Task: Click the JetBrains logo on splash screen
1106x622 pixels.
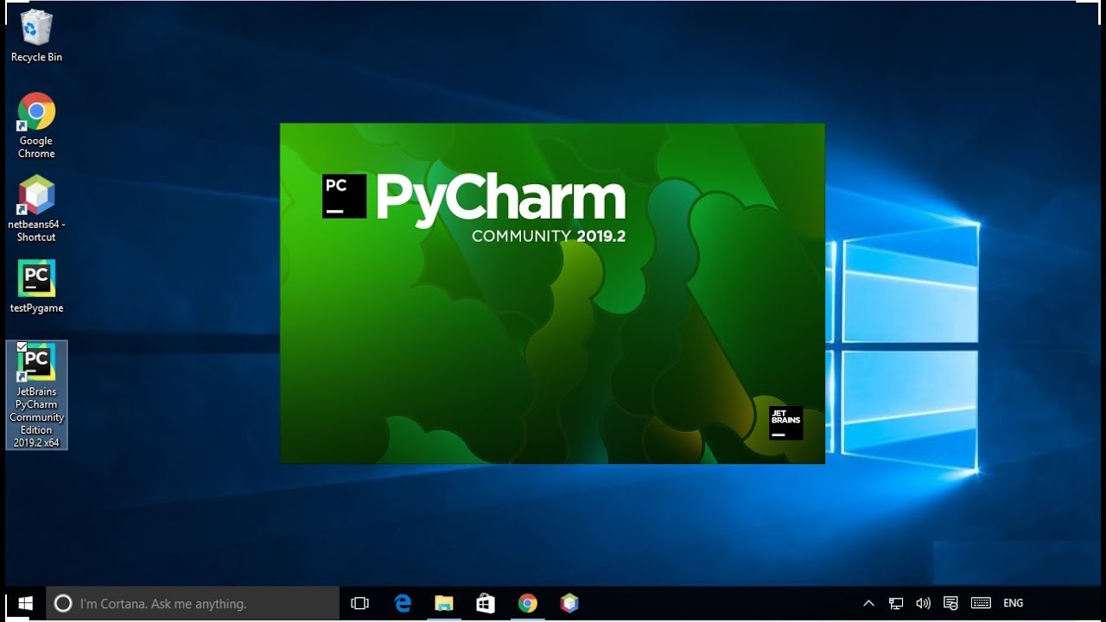Action: click(x=785, y=423)
